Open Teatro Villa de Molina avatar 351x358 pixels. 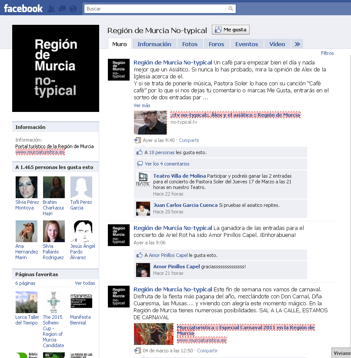pos(143,179)
